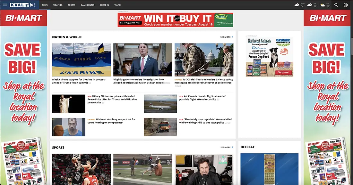Open the Chime In menu item

click(x=104, y=5)
